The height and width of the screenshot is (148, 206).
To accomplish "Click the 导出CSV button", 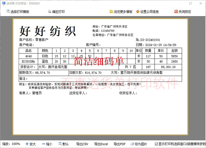I will point(82,144).
